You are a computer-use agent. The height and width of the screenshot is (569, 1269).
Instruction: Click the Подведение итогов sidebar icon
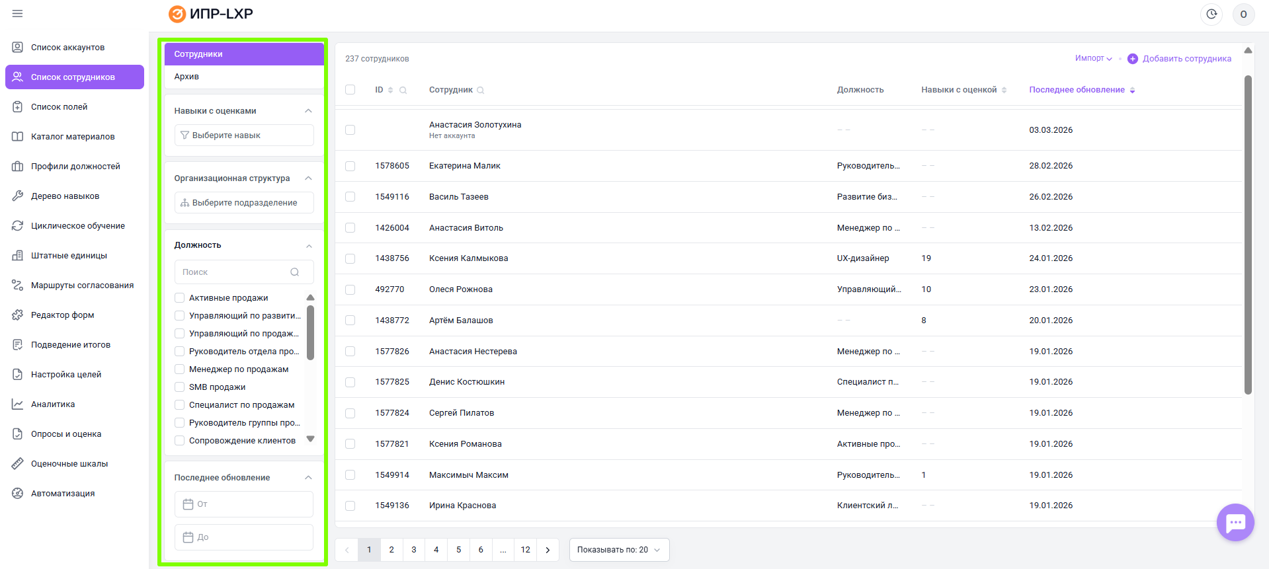coord(18,345)
